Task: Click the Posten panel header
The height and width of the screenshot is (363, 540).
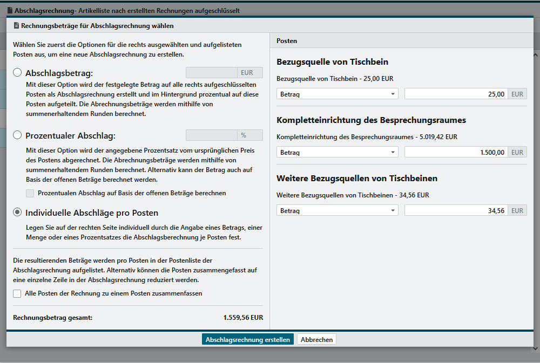Action: pyautogui.click(x=401, y=41)
